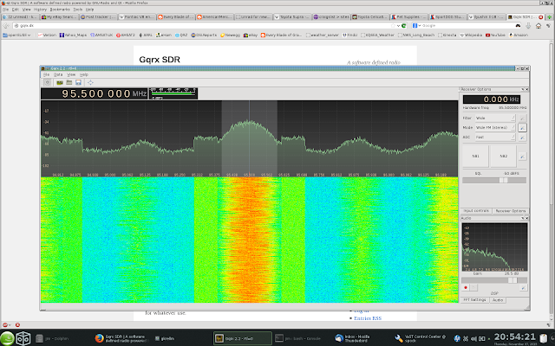Screen dimensions: 555x346
Task: Toggle the NB2 noise blanker
Action: pyautogui.click(x=503, y=156)
